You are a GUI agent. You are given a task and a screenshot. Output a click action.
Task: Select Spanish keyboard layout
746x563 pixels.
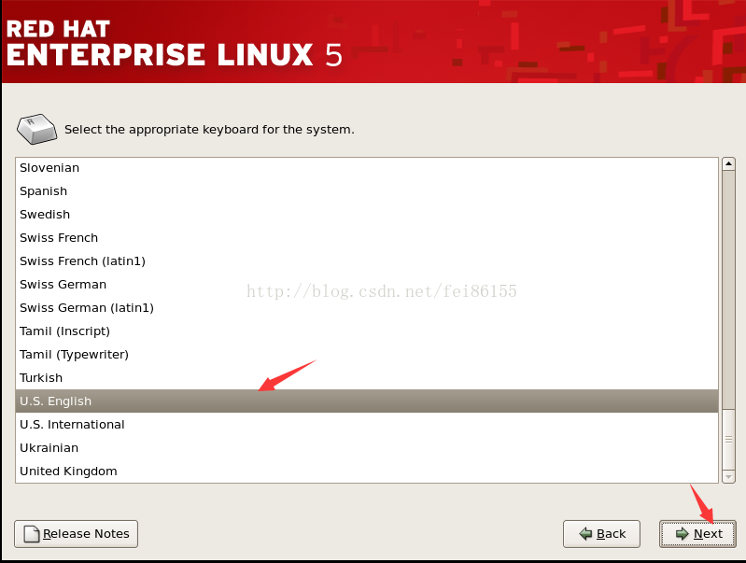click(x=366, y=191)
